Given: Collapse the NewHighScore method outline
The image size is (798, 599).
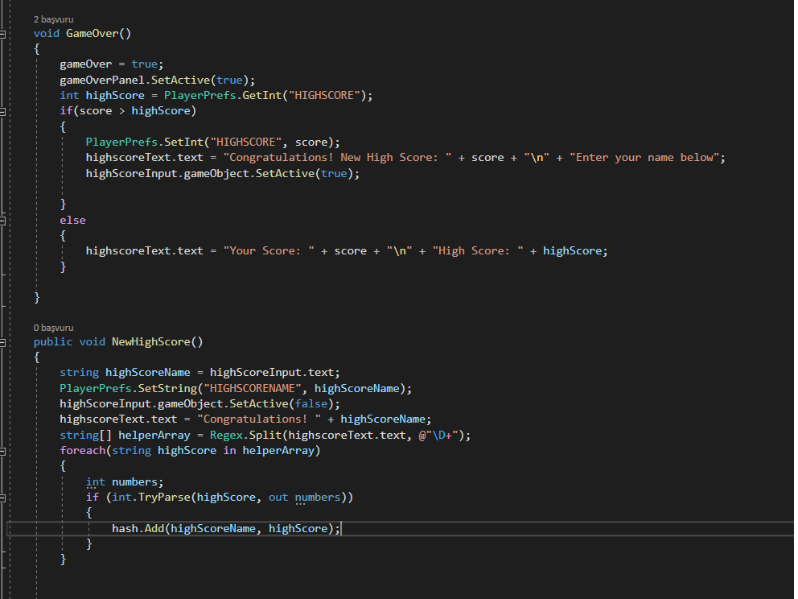Looking at the screenshot, I should click(2, 343).
